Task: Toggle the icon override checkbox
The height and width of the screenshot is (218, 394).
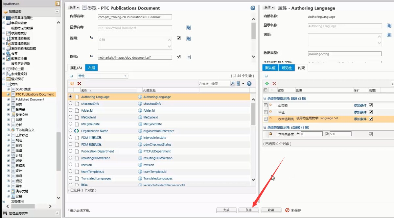Action: (179, 56)
